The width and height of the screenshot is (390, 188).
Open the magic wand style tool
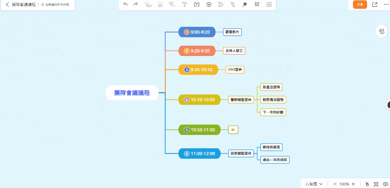(x=245, y=4)
